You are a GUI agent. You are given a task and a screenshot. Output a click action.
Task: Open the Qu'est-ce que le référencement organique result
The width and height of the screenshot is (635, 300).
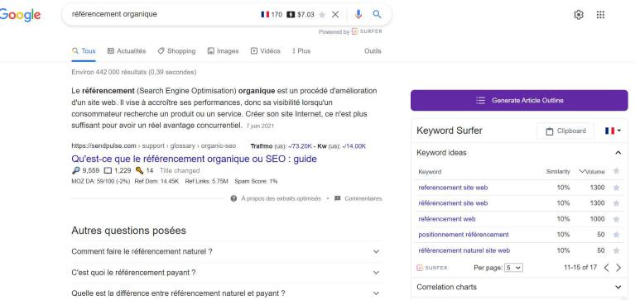194,159
